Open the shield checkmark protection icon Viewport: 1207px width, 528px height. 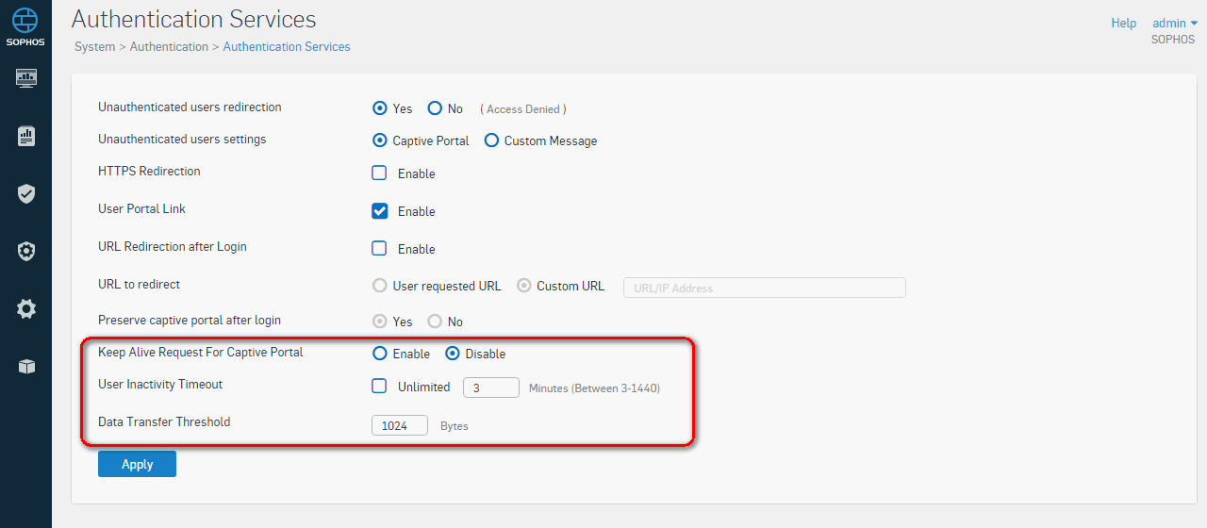click(x=26, y=194)
